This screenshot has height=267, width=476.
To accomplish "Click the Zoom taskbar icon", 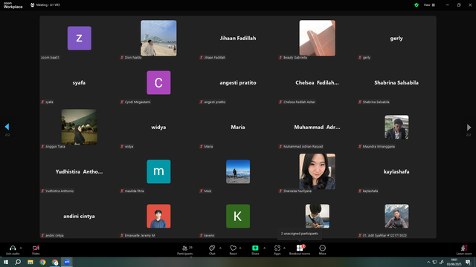I will tap(67, 262).
